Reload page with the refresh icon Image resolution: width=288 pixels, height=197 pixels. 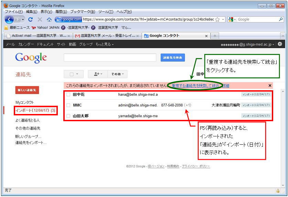click(x=31, y=19)
